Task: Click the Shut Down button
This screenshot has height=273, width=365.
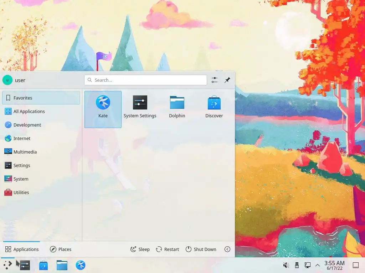Action: (201, 249)
